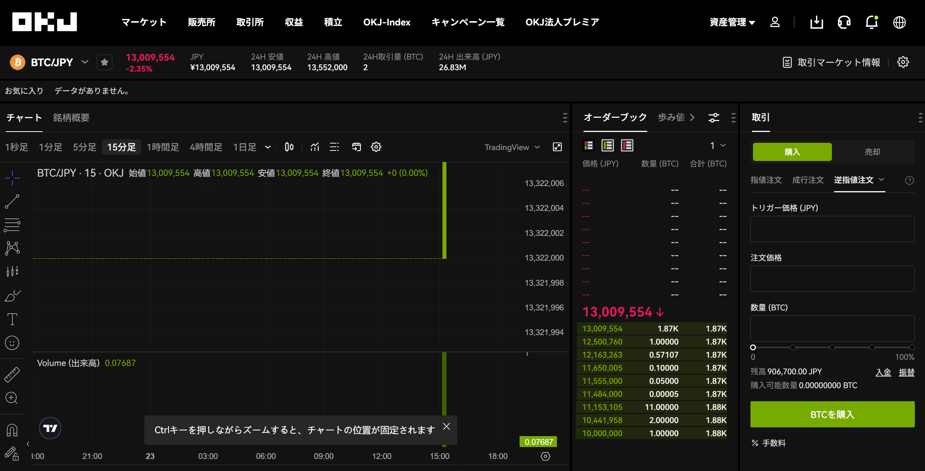Open the language globe icon

[900, 22]
